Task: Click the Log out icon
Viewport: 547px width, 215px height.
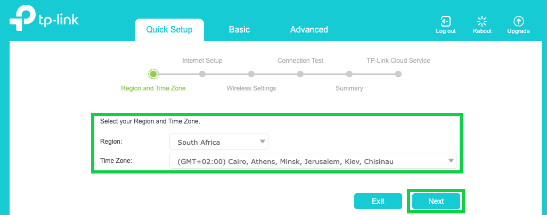Action: tap(445, 21)
